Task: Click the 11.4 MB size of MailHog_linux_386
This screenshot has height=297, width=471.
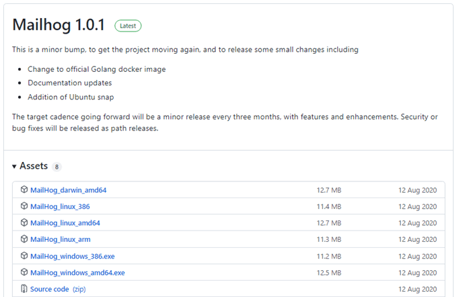Action: tap(329, 207)
